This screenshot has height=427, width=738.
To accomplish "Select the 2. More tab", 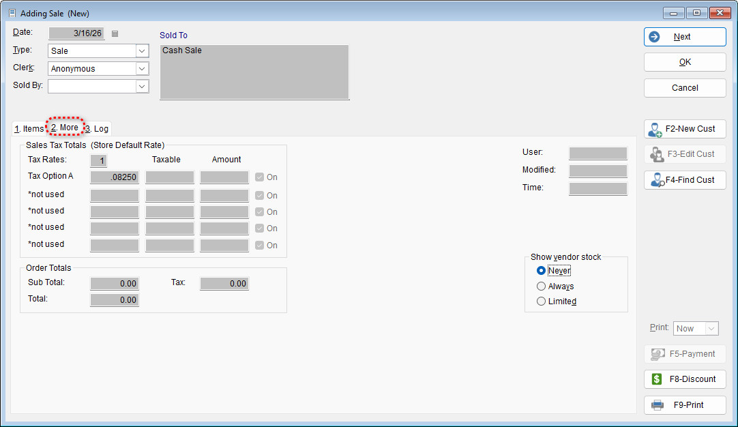I will point(65,128).
